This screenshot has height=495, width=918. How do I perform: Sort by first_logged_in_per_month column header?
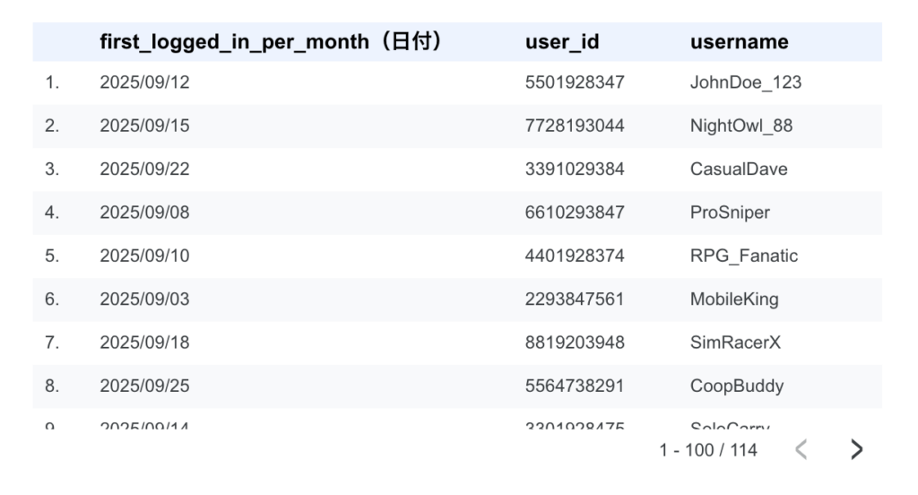click(x=270, y=42)
